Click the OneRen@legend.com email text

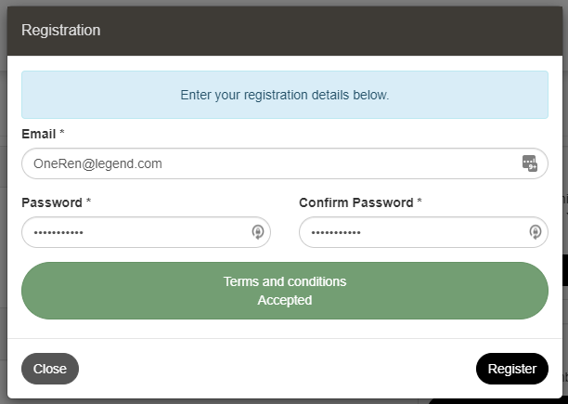coord(98,163)
